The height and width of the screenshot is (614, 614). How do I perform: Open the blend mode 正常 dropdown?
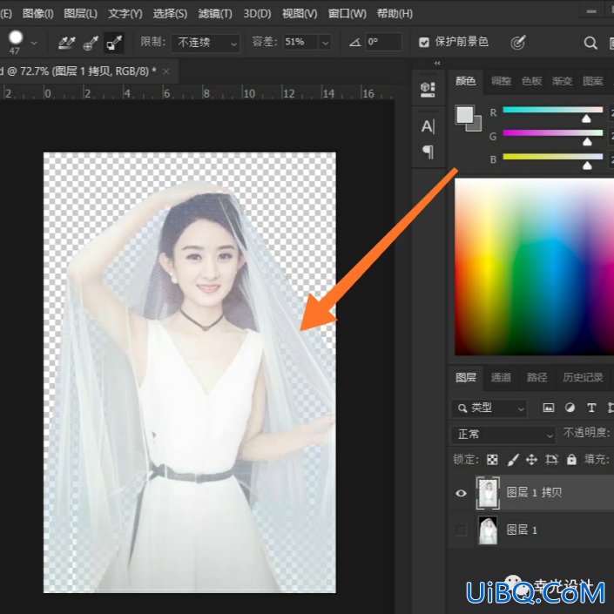pos(503,435)
